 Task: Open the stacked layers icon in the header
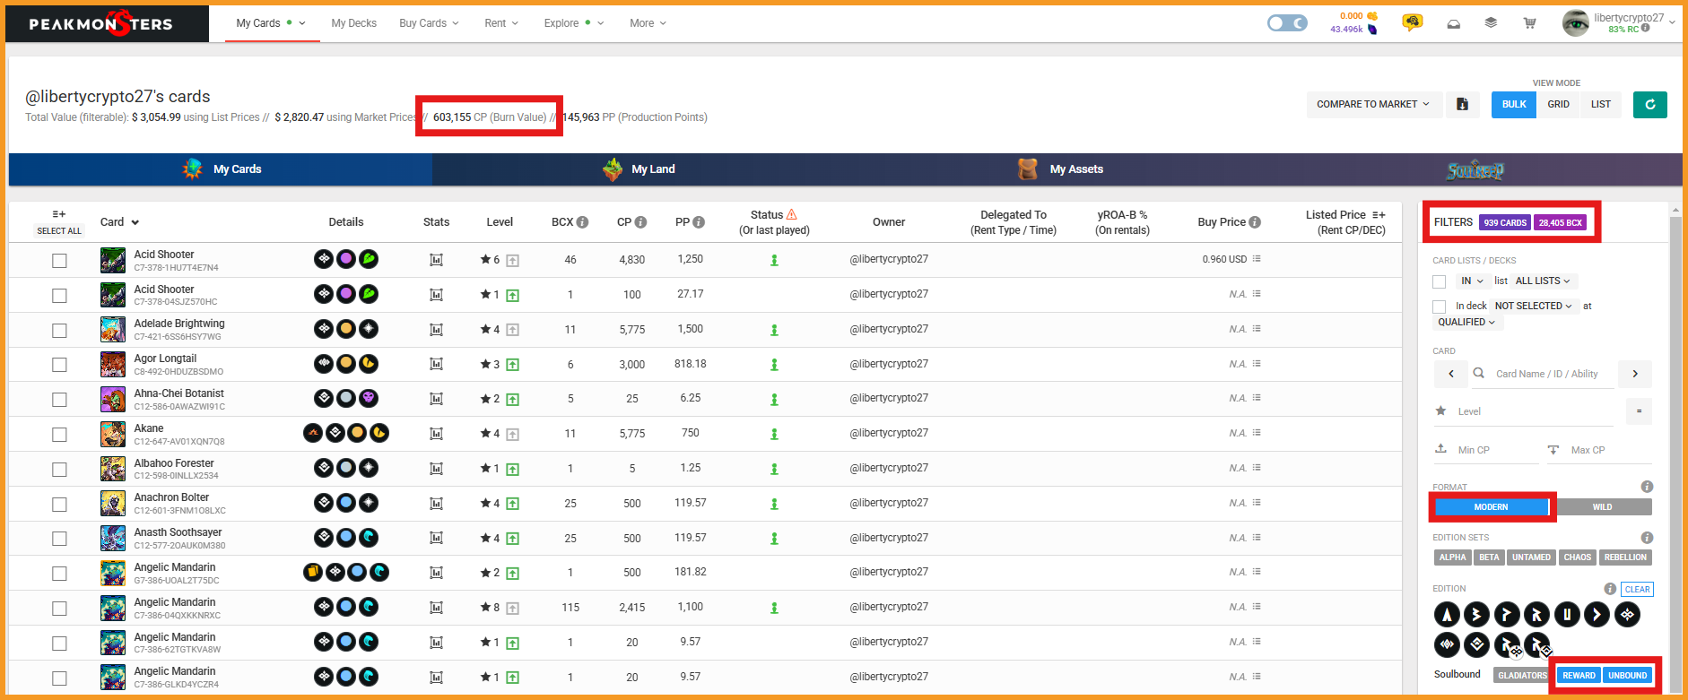point(1491,23)
